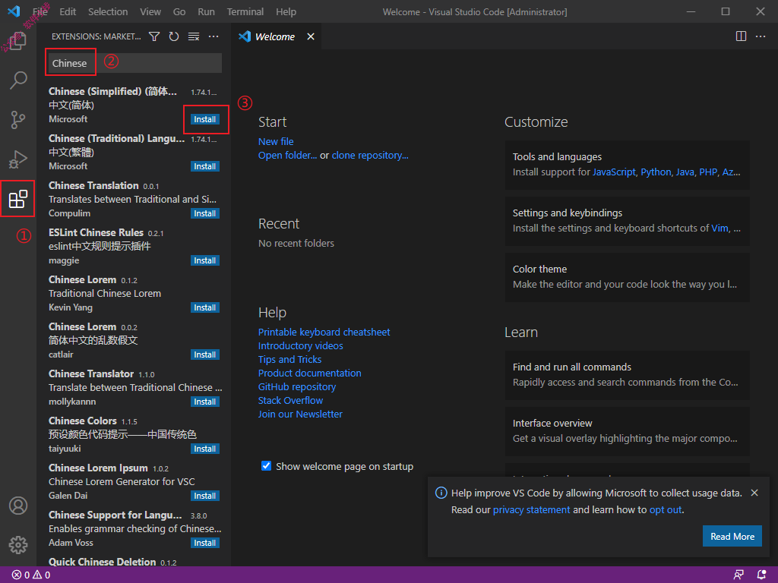The height and width of the screenshot is (583, 778).
Task: Click errors and warnings status bar indicator
Action: click(x=31, y=575)
